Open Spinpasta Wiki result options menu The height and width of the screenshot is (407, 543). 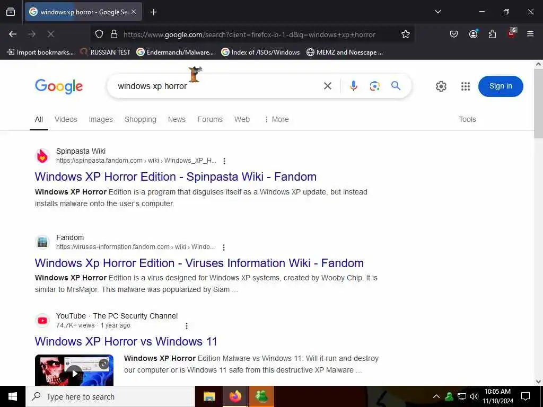(x=224, y=161)
